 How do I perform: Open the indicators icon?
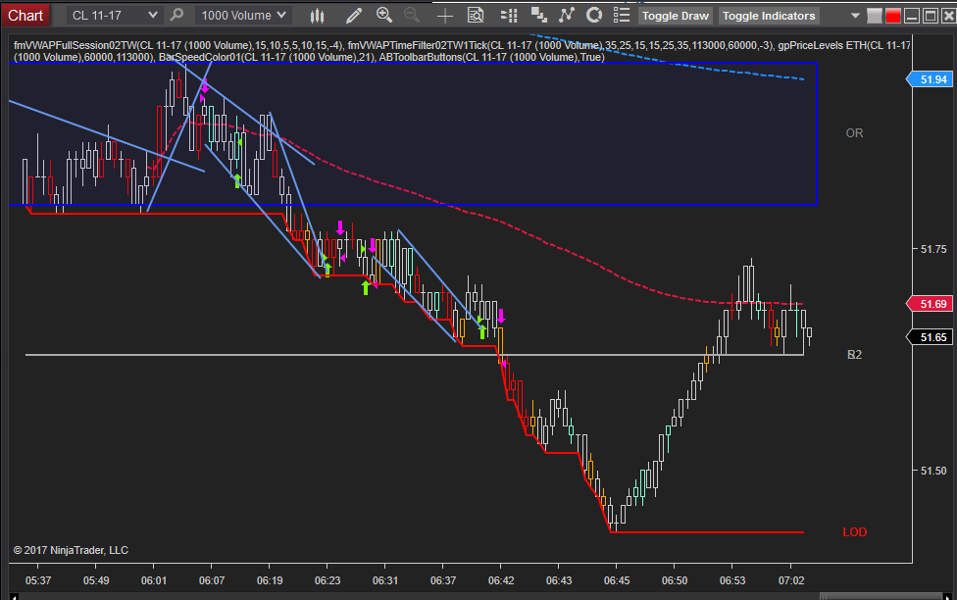pyautogui.click(x=567, y=15)
